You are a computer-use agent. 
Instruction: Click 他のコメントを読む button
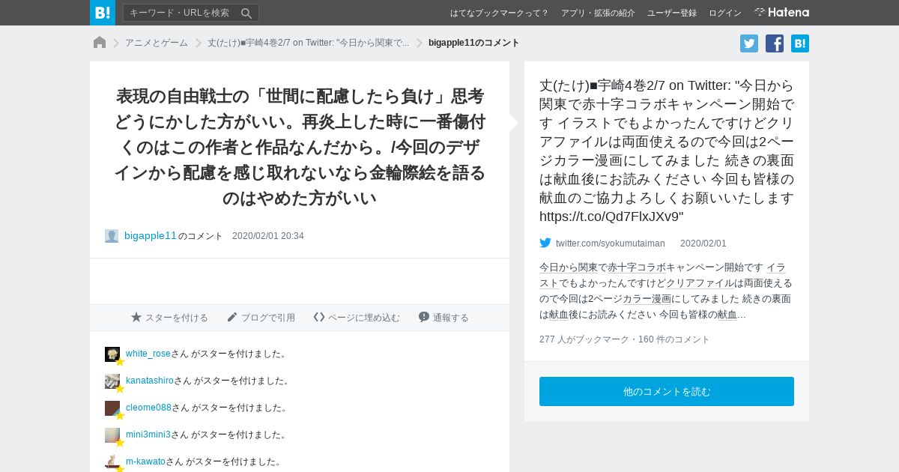coord(667,392)
